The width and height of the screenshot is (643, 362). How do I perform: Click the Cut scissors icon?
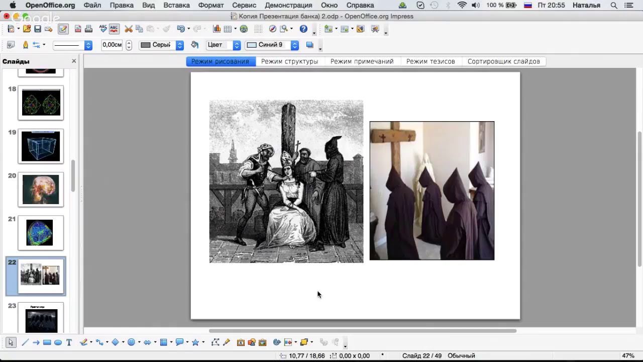(129, 29)
